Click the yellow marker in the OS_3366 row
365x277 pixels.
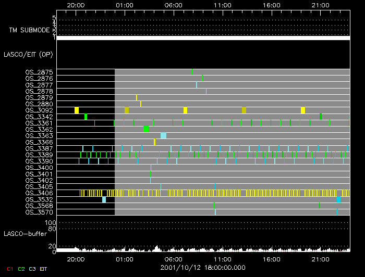pos(154,142)
